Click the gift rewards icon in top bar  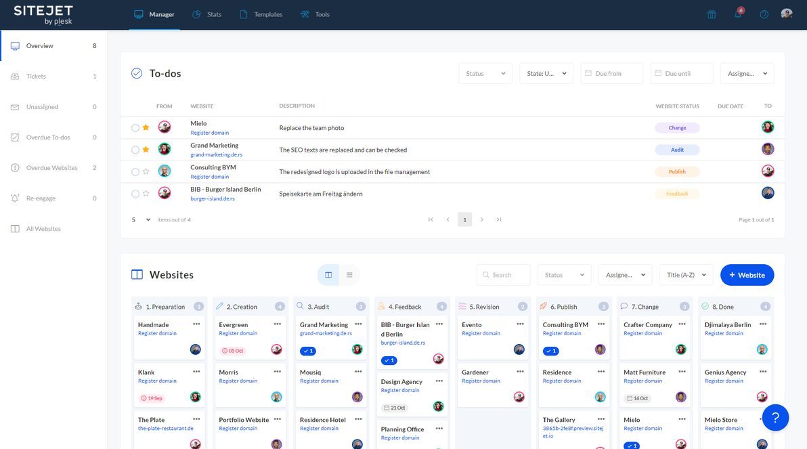[712, 13]
